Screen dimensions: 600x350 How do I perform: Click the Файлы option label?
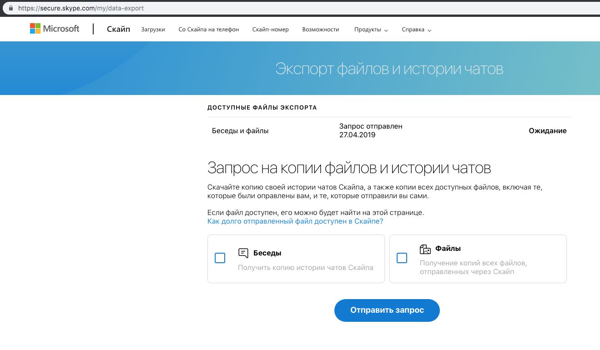(448, 249)
